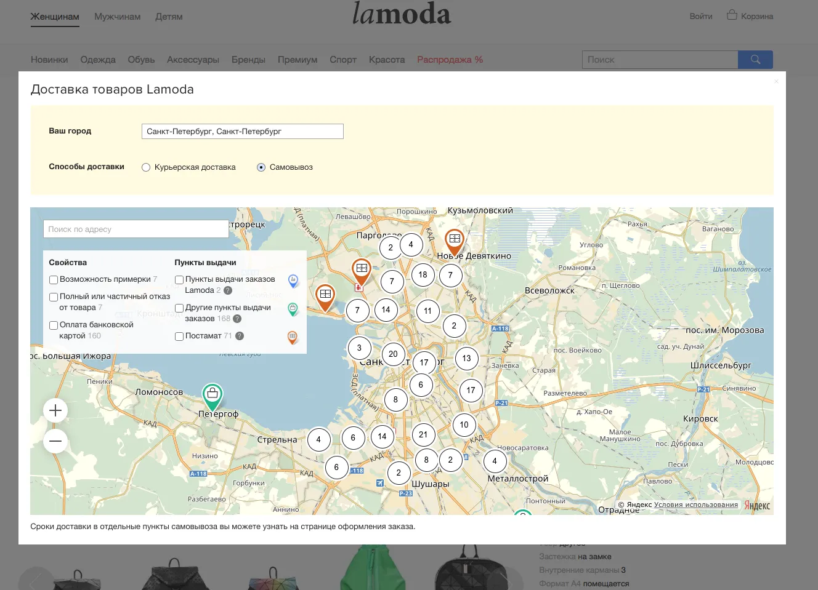The width and height of the screenshot is (818, 590).
Task: Open the map cluster marker numbered 11
Action: click(x=427, y=311)
